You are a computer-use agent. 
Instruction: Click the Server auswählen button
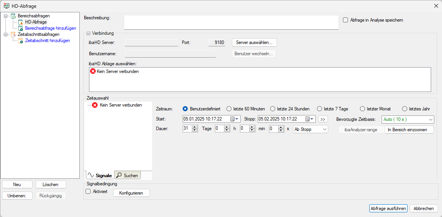coord(254,42)
